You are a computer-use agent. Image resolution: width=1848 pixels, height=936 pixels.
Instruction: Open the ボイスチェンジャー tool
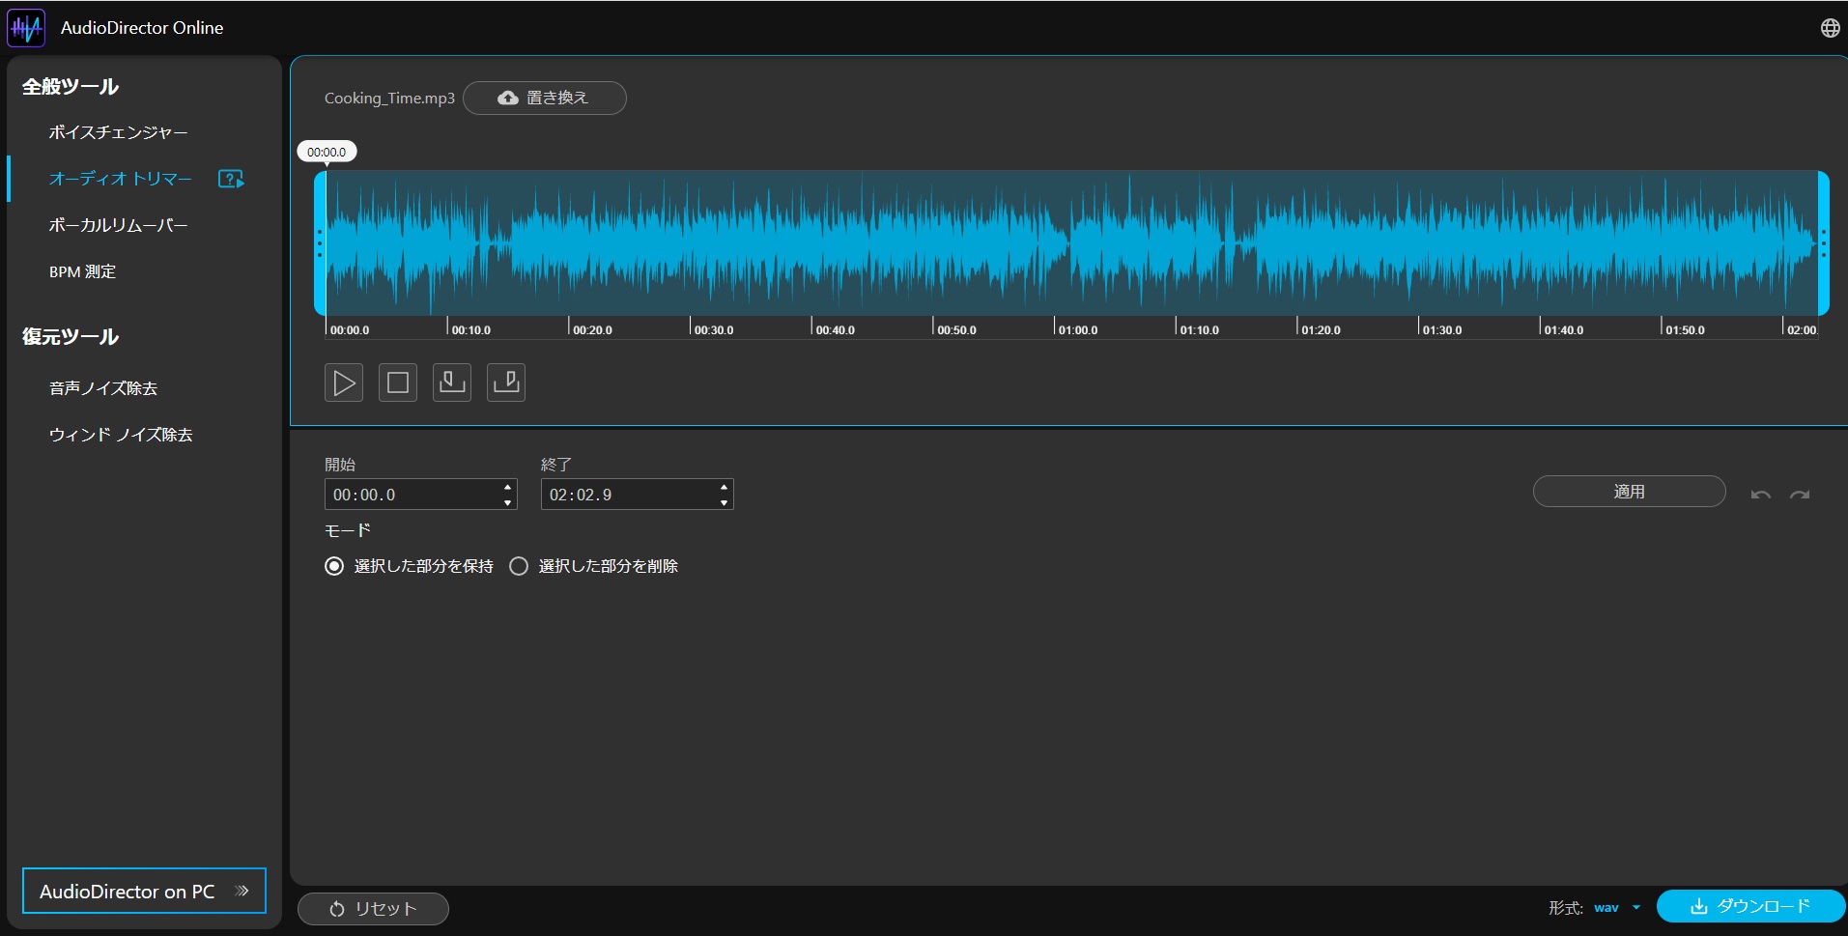pos(118,132)
